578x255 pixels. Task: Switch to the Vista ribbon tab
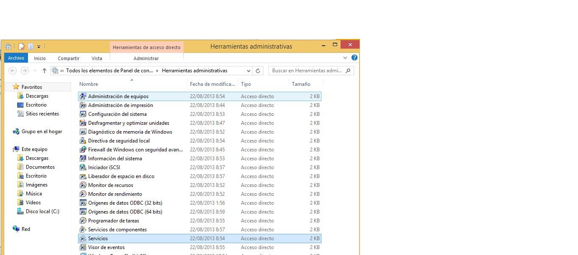(97, 58)
